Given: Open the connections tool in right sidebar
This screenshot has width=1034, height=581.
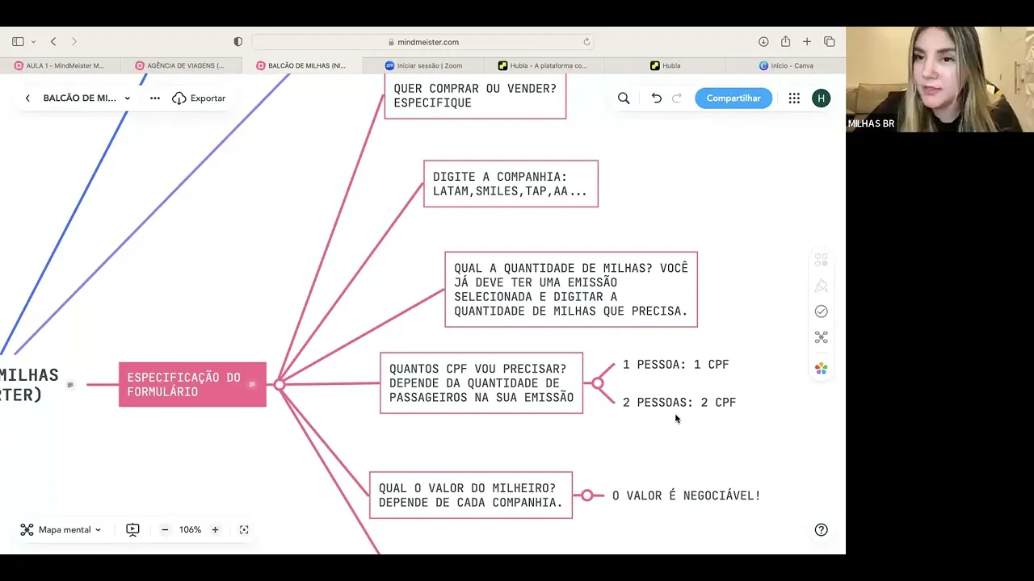Looking at the screenshot, I should pyautogui.click(x=821, y=337).
